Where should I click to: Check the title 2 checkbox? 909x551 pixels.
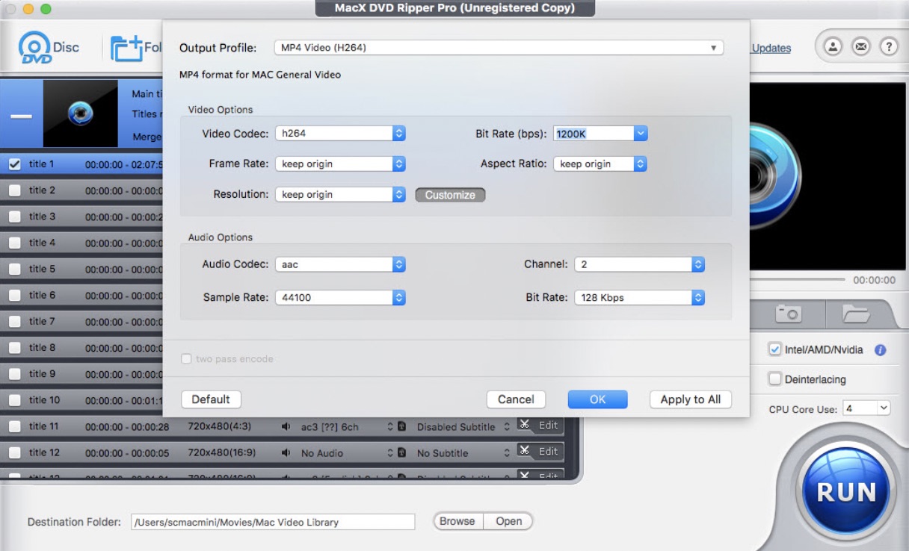point(14,190)
